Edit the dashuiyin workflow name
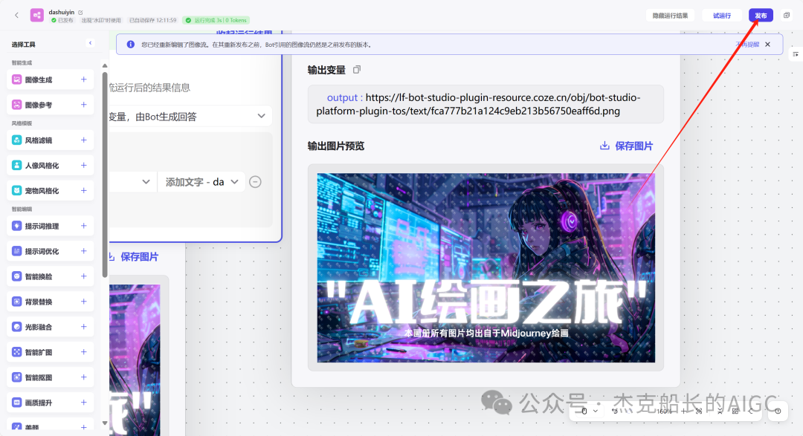The width and height of the screenshot is (803, 436). tap(80, 13)
